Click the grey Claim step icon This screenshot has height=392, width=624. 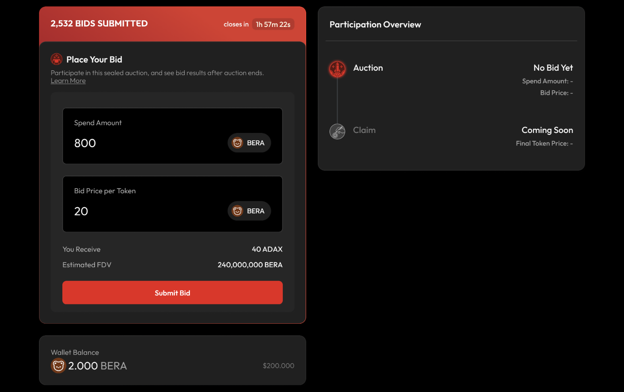(337, 131)
